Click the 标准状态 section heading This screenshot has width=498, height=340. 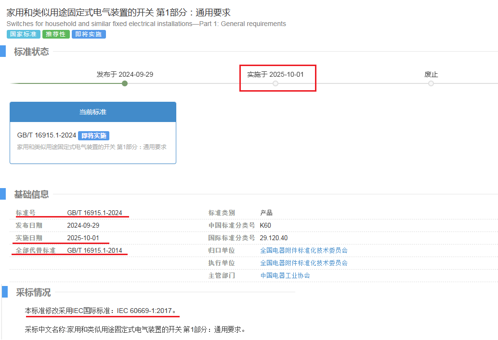[x=31, y=52]
